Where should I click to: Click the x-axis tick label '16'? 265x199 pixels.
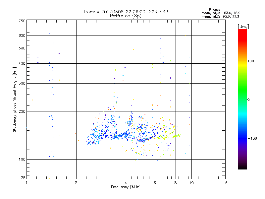[x=225, y=183]
